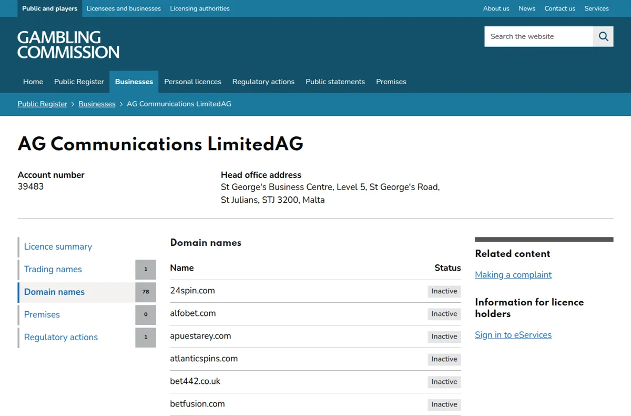The image size is (631, 416).
Task: Open Personal licences menu item
Action: 192,82
